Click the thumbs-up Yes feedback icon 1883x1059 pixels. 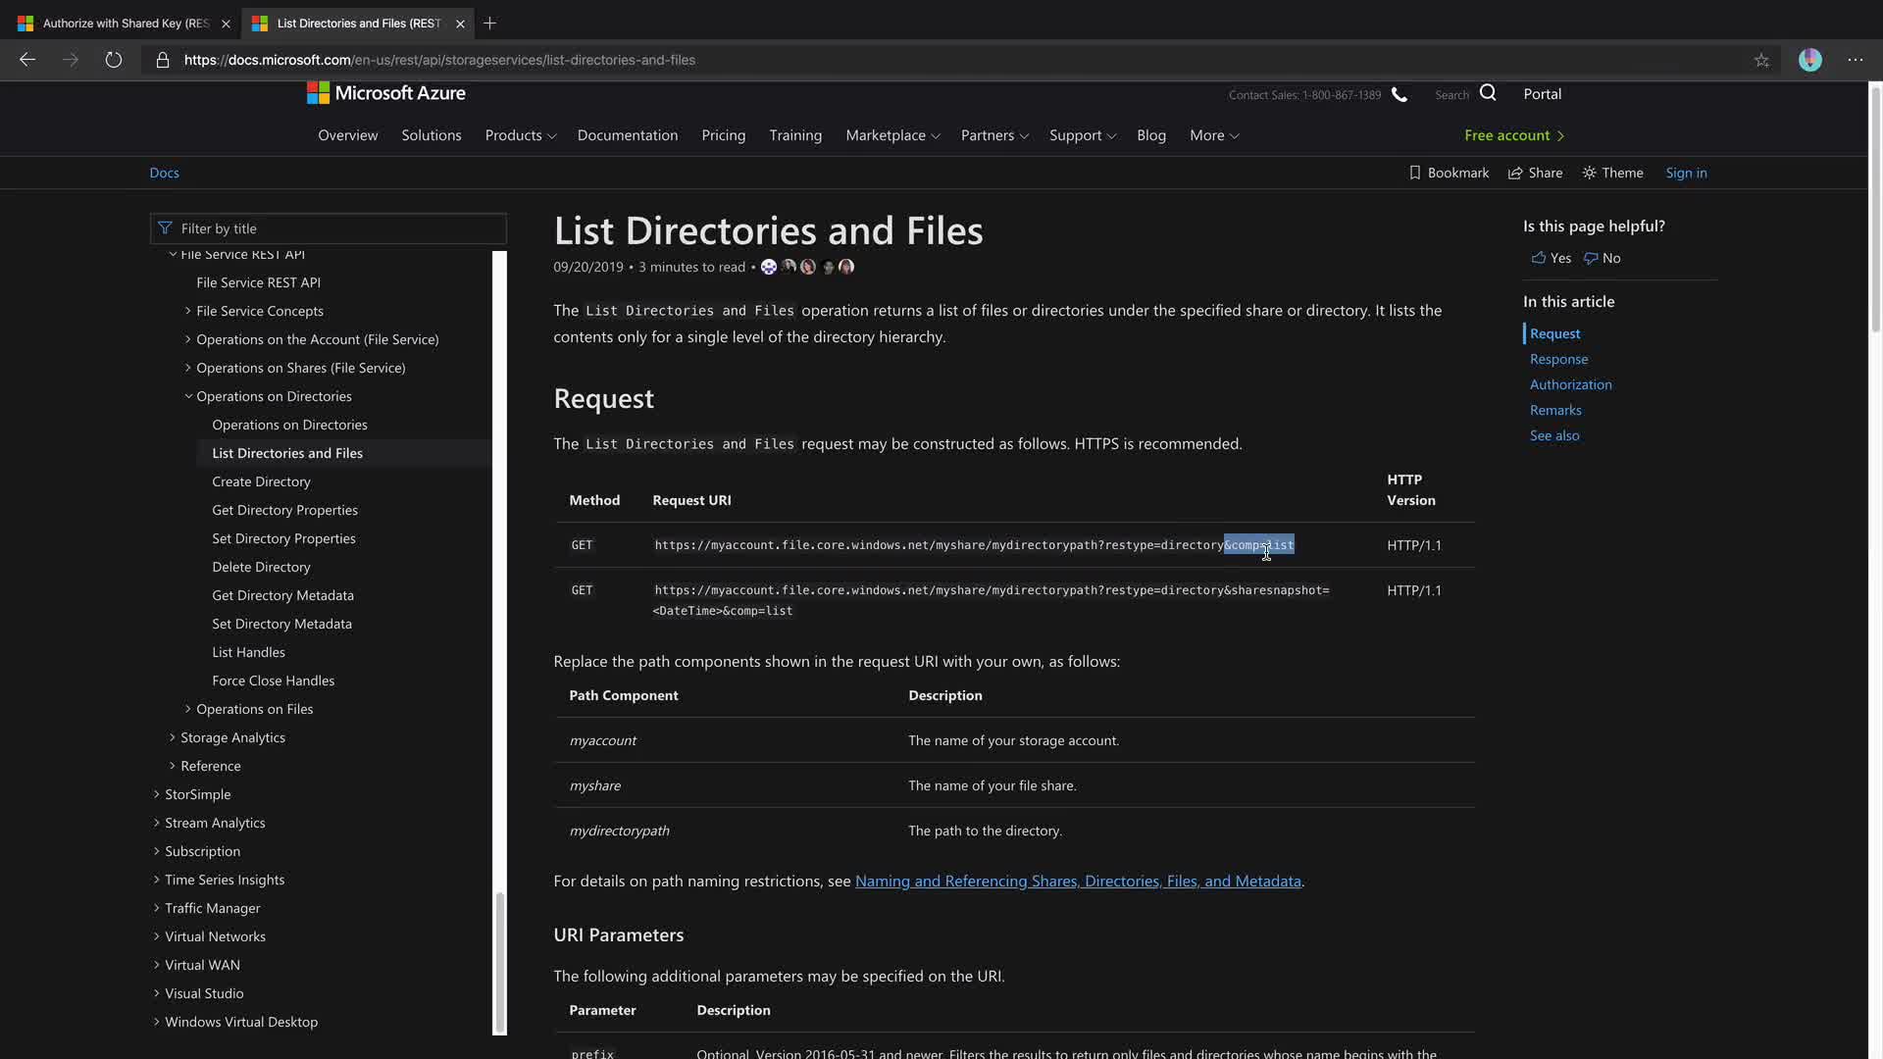(x=1539, y=258)
